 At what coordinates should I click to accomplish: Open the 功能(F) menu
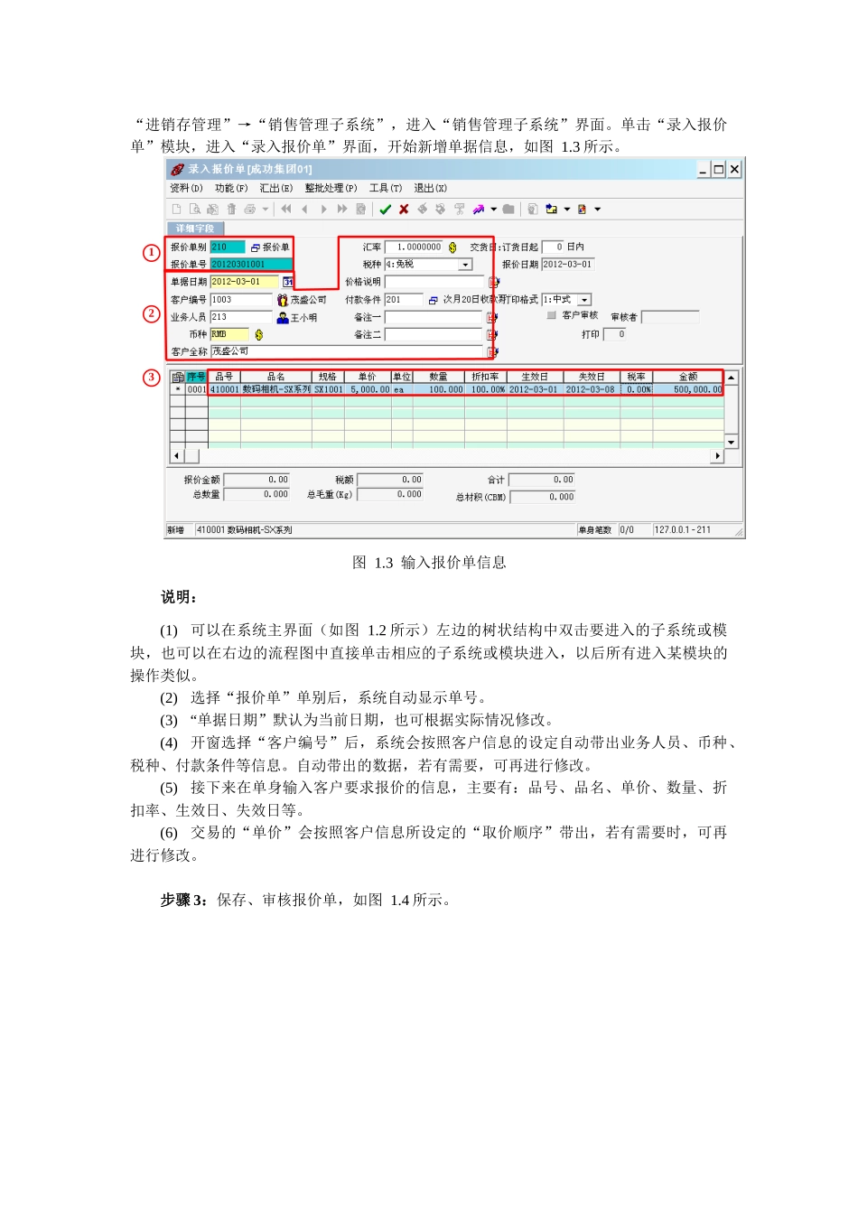231,188
